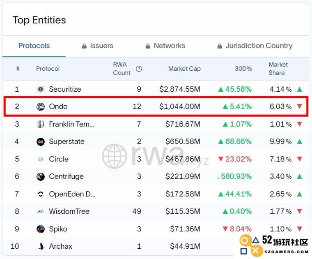Click the Centrifuge logo icon
Viewport: 312px width, 259px height.
(x=41, y=176)
